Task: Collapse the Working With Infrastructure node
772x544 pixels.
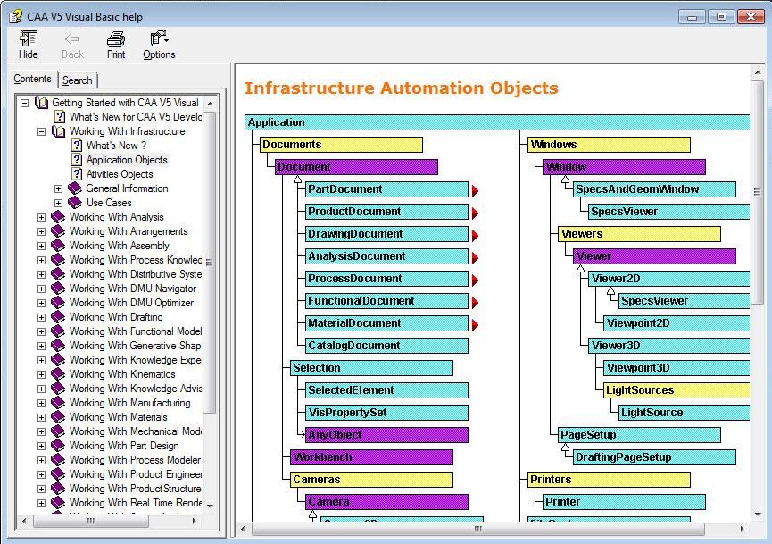Action: tap(41, 131)
